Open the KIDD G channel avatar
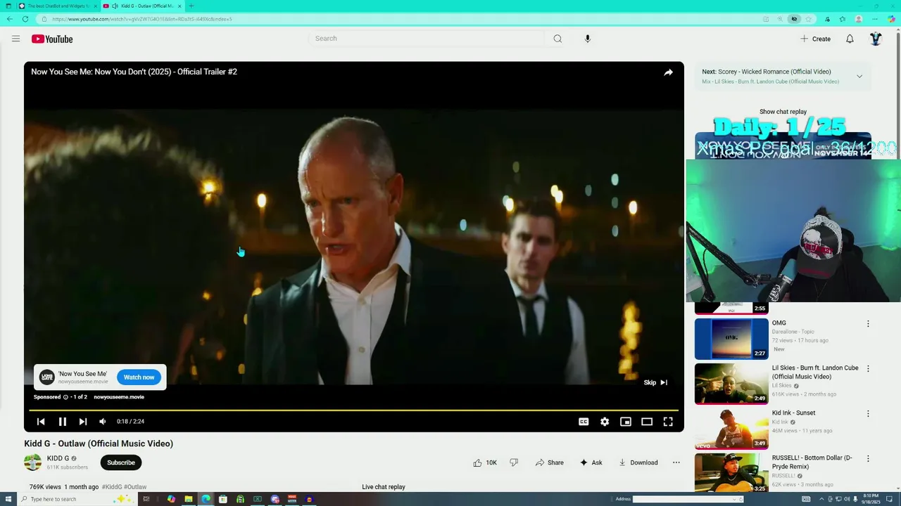 32,462
